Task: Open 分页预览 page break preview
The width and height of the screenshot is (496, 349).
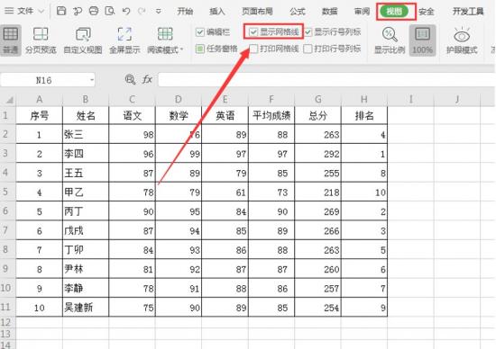Action: pyautogui.click(x=41, y=40)
